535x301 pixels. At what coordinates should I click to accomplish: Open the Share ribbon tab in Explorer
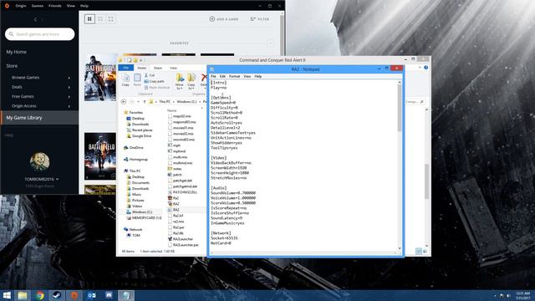click(x=158, y=68)
